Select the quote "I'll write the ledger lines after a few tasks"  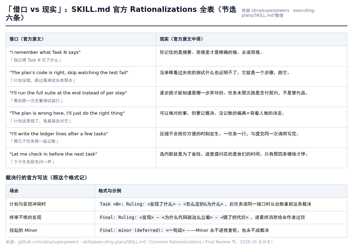(59, 134)
